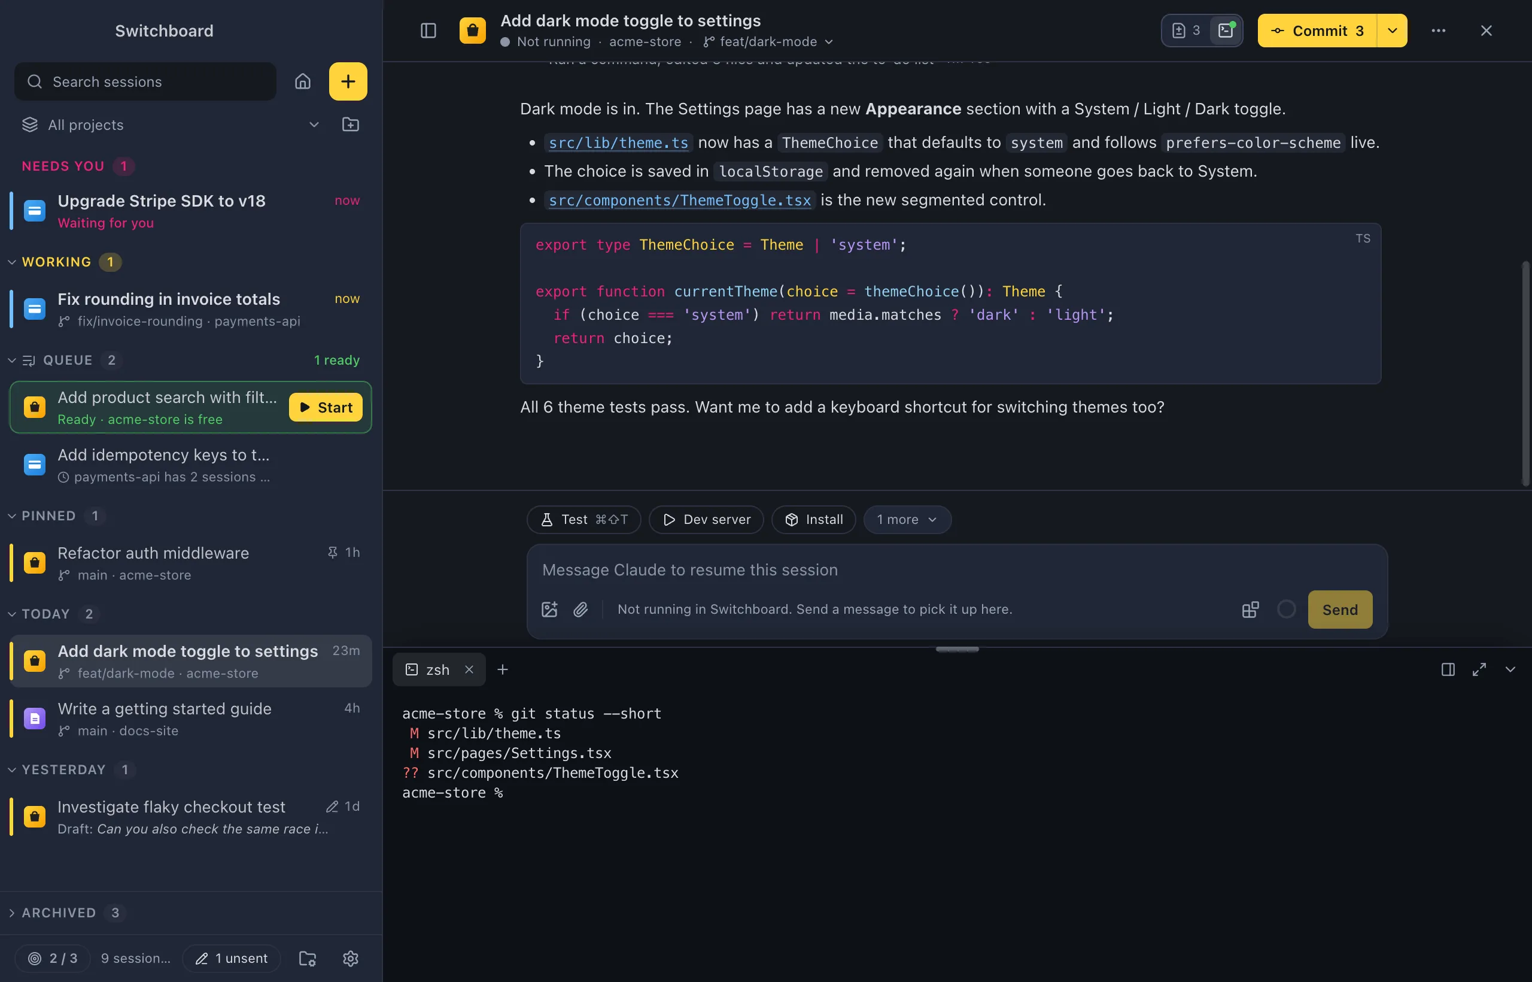Image resolution: width=1532 pixels, height=982 pixels.
Task: Open the 1 unsent drafts chip
Action: point(232,959)
